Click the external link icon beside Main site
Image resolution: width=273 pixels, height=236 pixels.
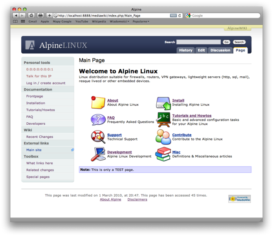click(72, 150)
